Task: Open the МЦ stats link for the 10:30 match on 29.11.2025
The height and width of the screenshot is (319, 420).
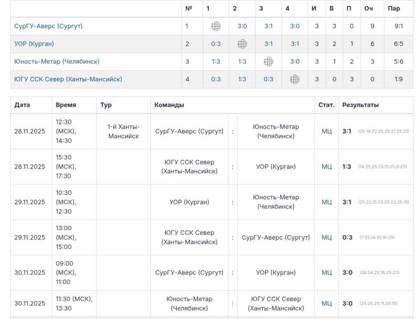Action: pyautogui.click(x=327, y=202)
